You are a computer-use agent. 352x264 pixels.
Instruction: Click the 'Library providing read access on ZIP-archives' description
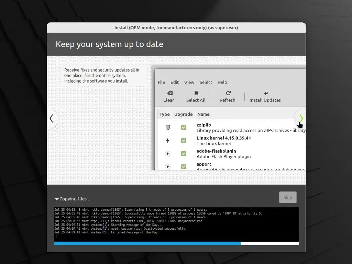(x=251, y=130)
